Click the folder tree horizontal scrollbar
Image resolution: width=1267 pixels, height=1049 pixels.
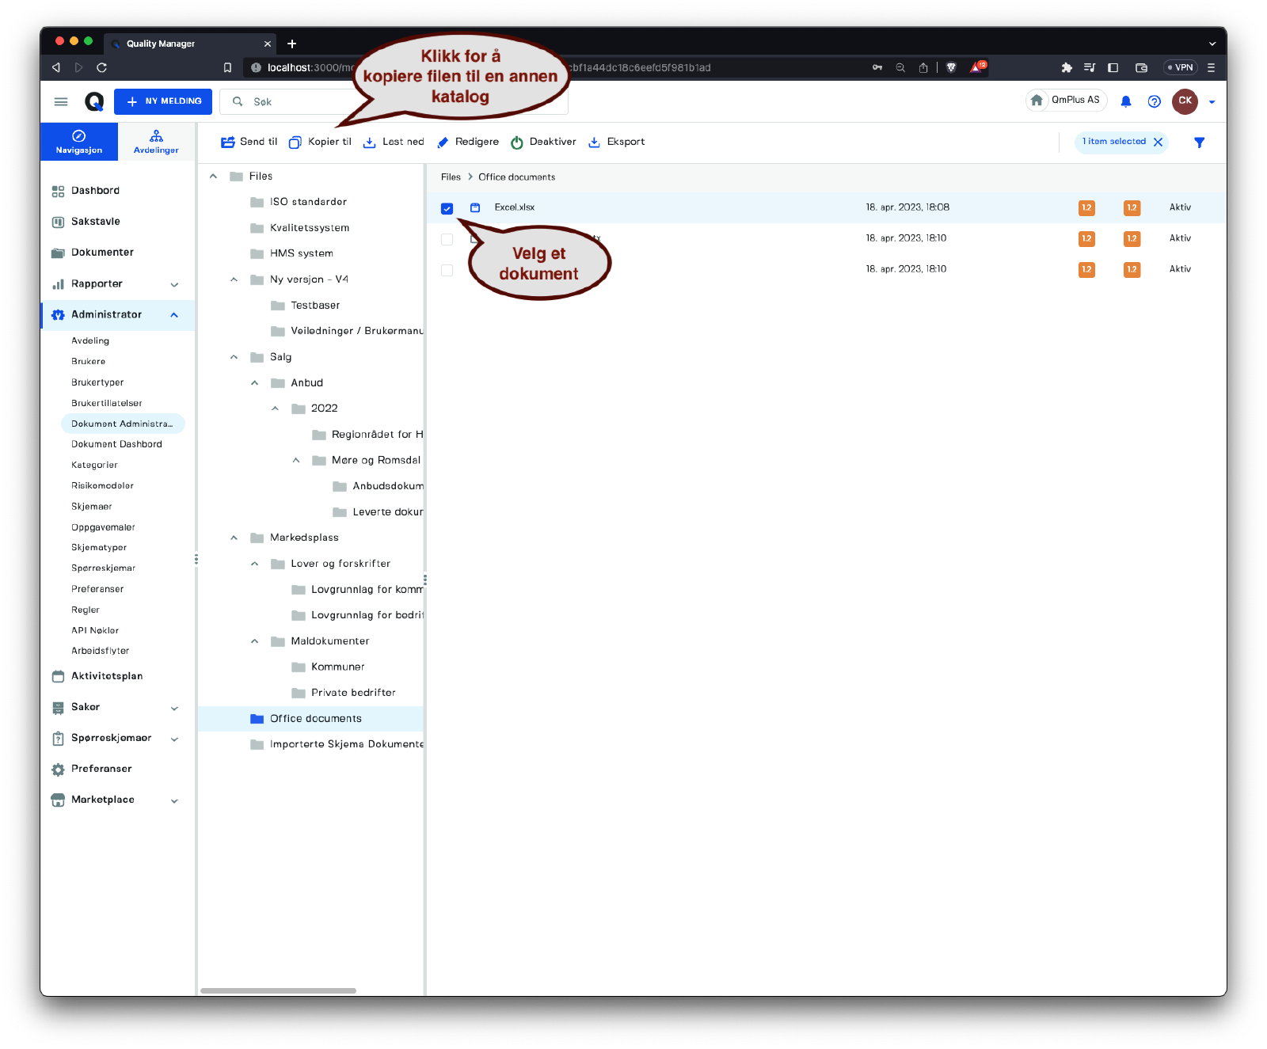click(278, 990)
